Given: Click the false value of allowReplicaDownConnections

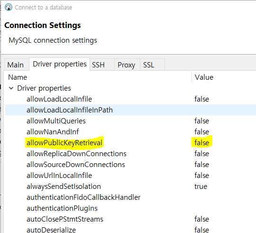Looking at the screenshot, I should [x=201, y=154].
